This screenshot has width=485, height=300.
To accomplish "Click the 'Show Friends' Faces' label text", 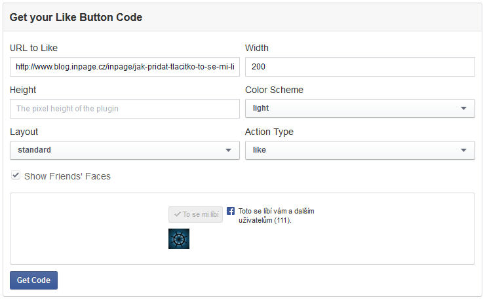I will pos(68,176).
